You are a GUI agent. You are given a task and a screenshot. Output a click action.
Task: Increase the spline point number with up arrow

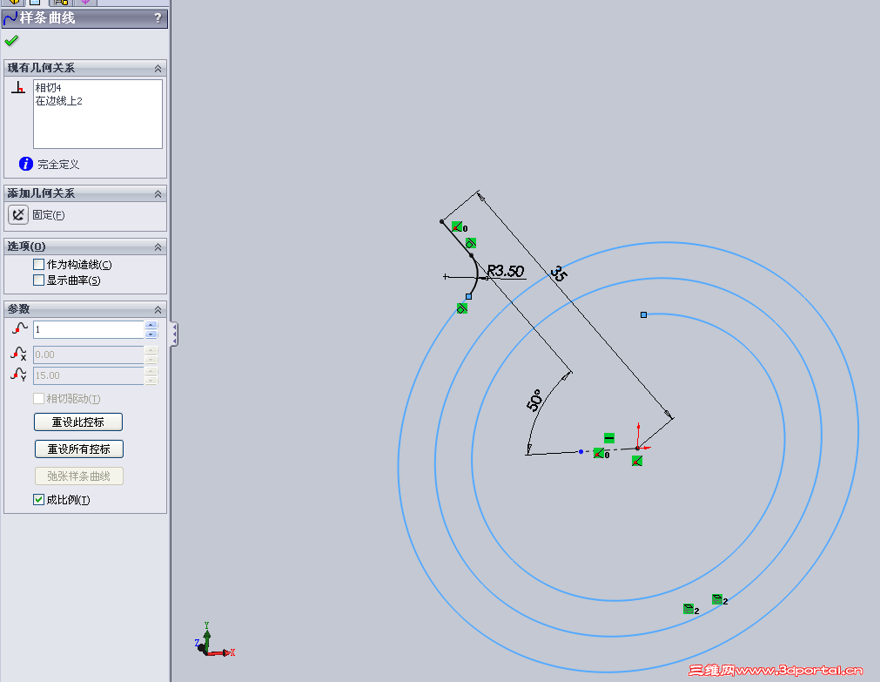coord(151,325)
